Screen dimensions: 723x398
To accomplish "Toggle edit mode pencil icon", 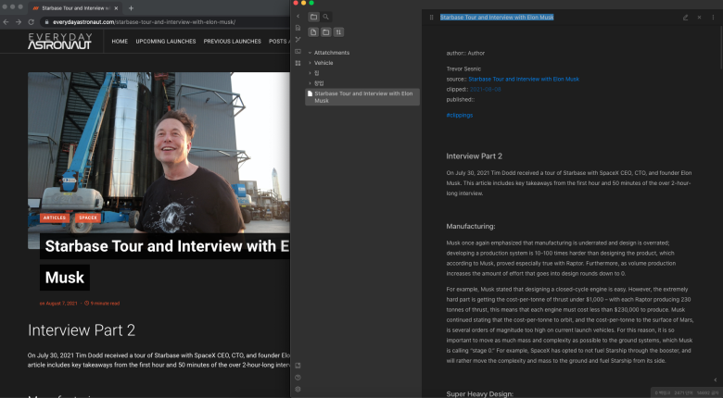I will [x=686, y=18].
